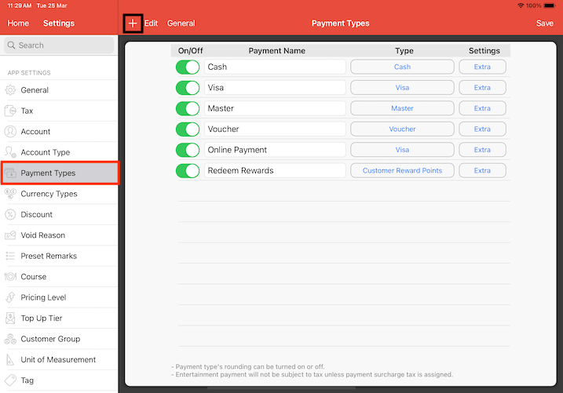
Task: Edit the Voucher payment name field
Action: coord(275,129)
